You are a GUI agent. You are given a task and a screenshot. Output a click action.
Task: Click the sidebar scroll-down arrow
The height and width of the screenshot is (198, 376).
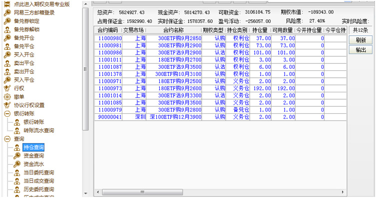coord(85,194)
